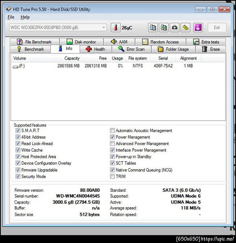Open the Help menu
Viewport: 236px width, 243px height.
(25, 17)
